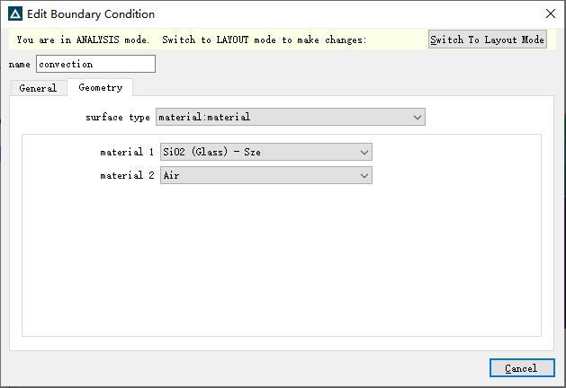Click the Cancel button
This screenshot has height=388, width=566.
[x=522, y=368]
